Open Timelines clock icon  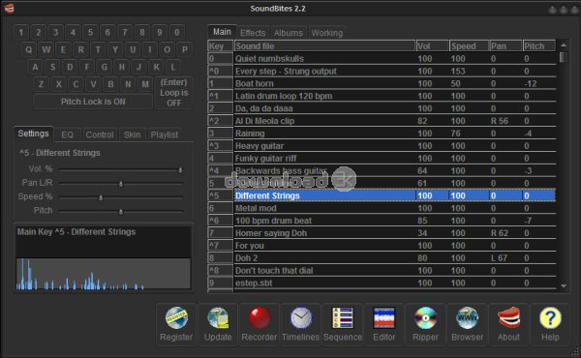click(x=301, y=318)
